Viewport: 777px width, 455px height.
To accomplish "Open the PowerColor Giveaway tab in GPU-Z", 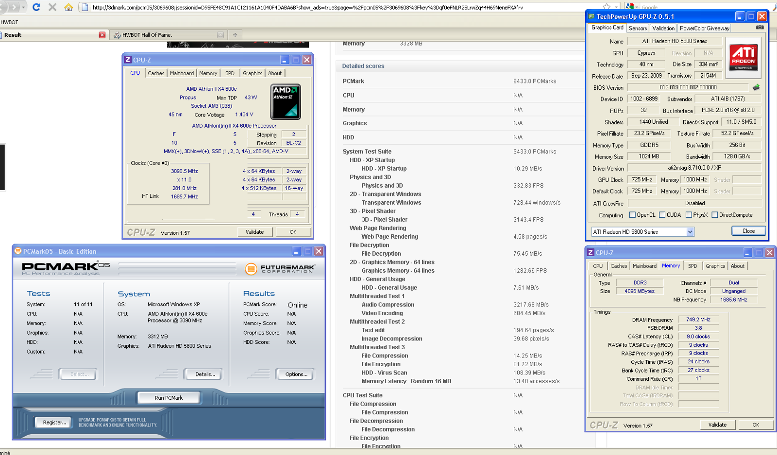I will point(705,28).
